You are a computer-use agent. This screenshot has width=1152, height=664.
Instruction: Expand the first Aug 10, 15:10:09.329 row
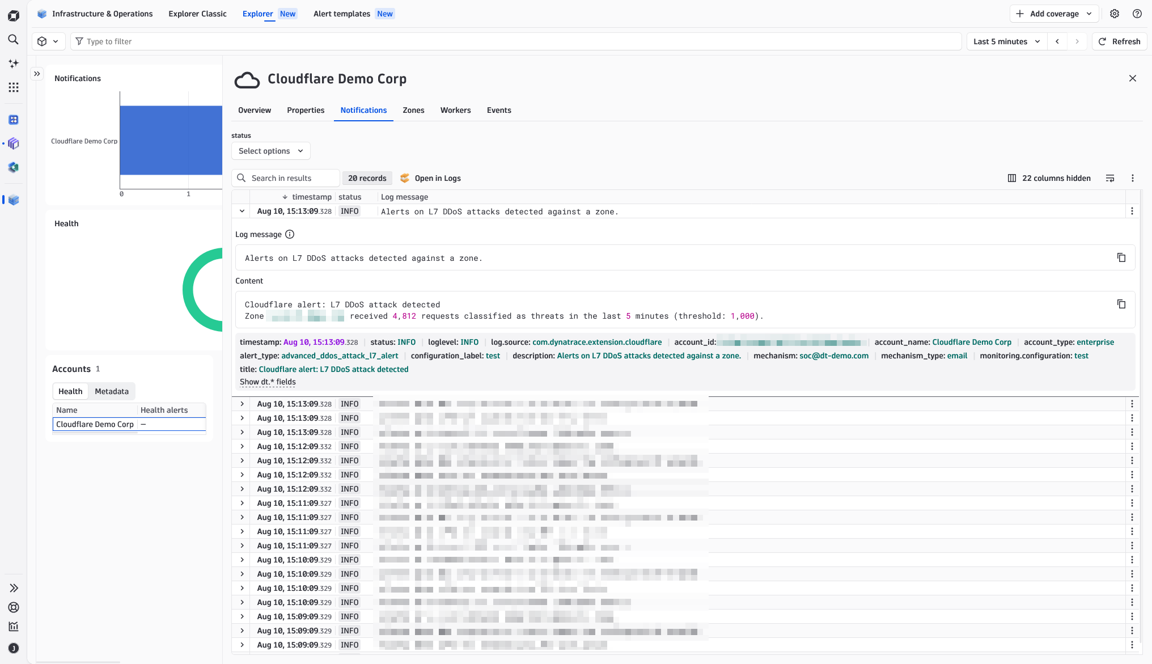click(242, 560)
